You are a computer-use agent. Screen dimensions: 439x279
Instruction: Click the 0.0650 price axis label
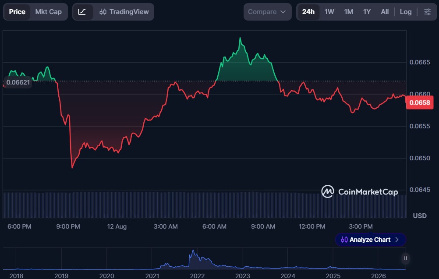[420, 158]
